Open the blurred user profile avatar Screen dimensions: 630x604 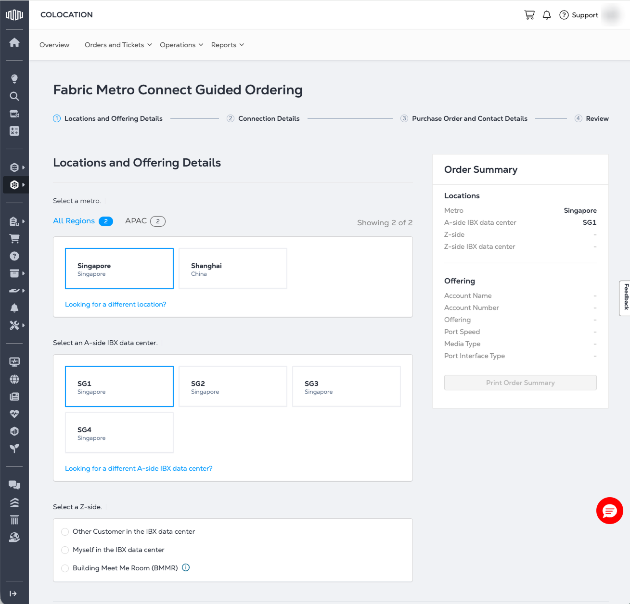[612, 15]
